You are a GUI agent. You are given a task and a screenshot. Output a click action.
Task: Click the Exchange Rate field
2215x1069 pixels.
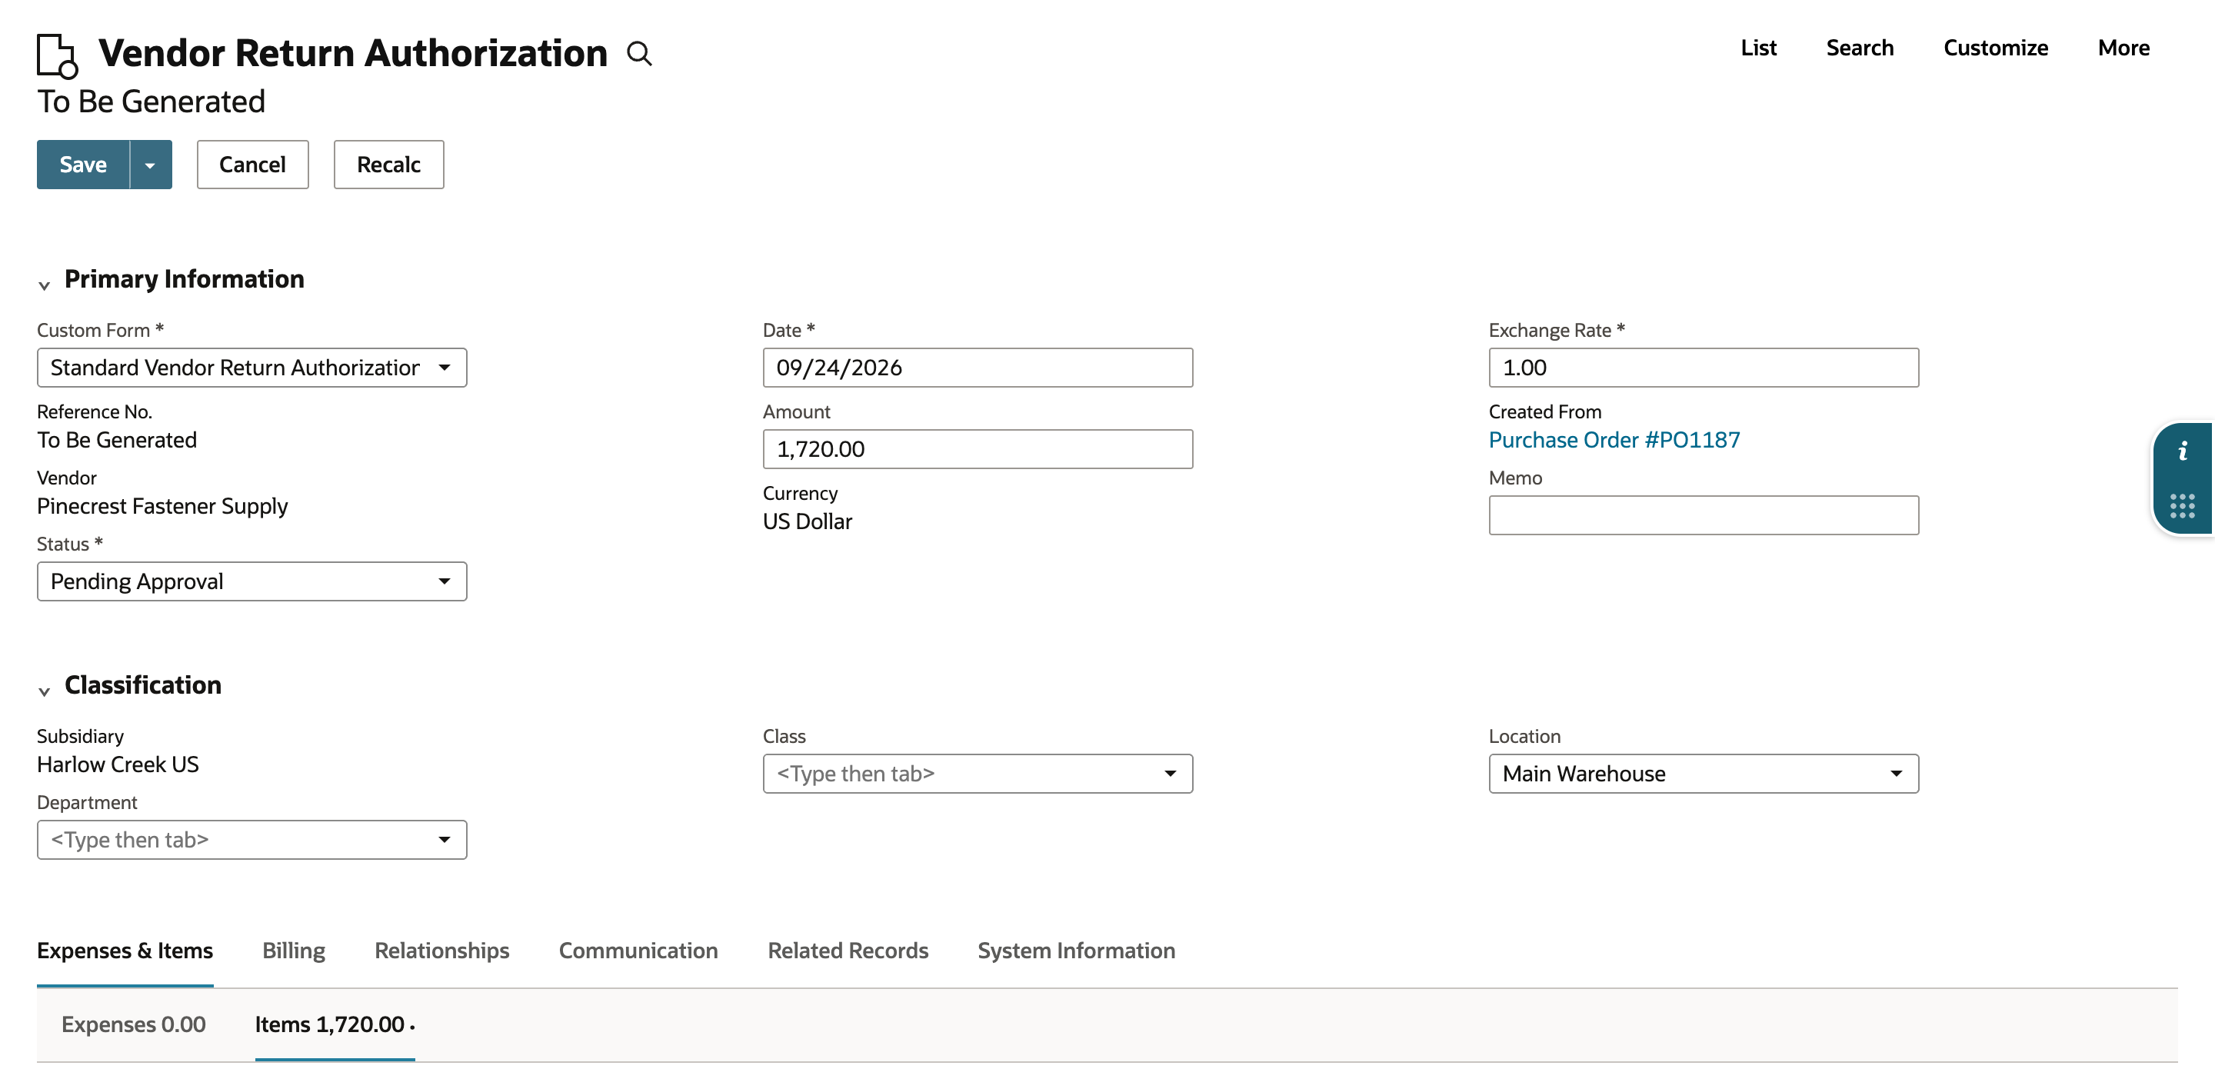[1704, 367]
